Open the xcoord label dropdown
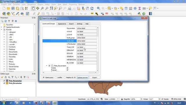 [87, 32]
